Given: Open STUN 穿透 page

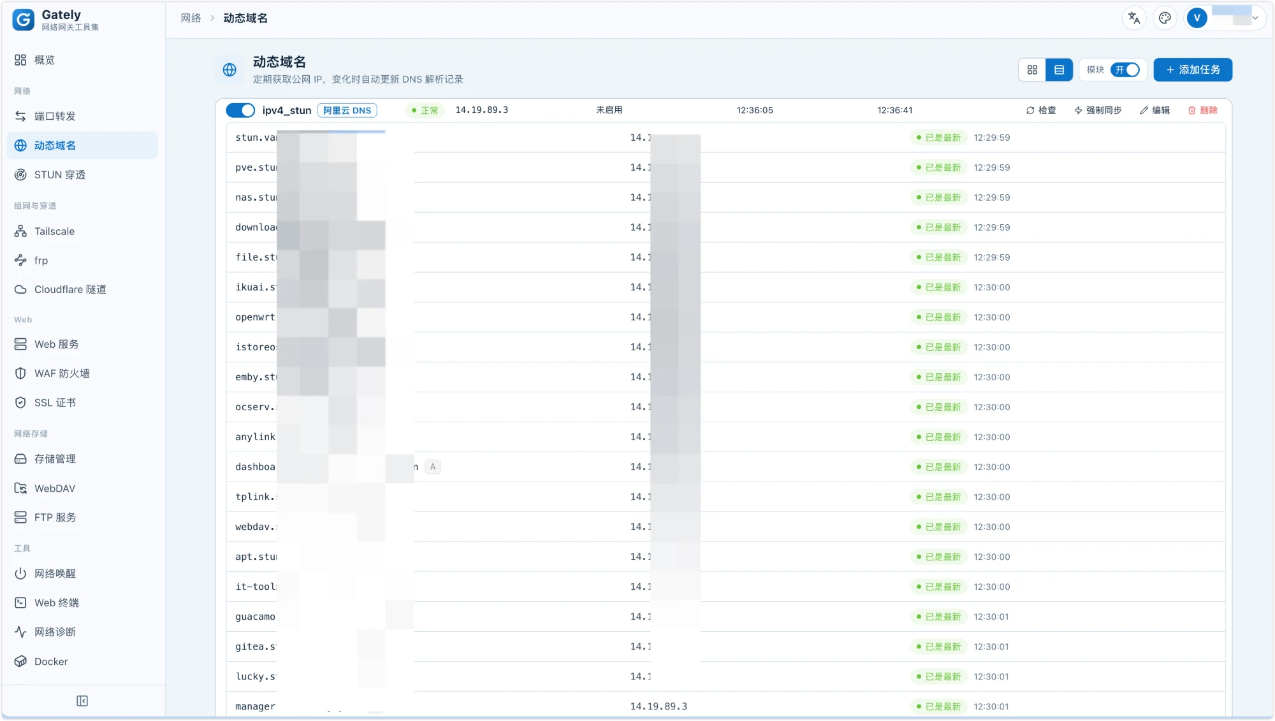Looking at the screenshot, I should [x=82, y=175].
